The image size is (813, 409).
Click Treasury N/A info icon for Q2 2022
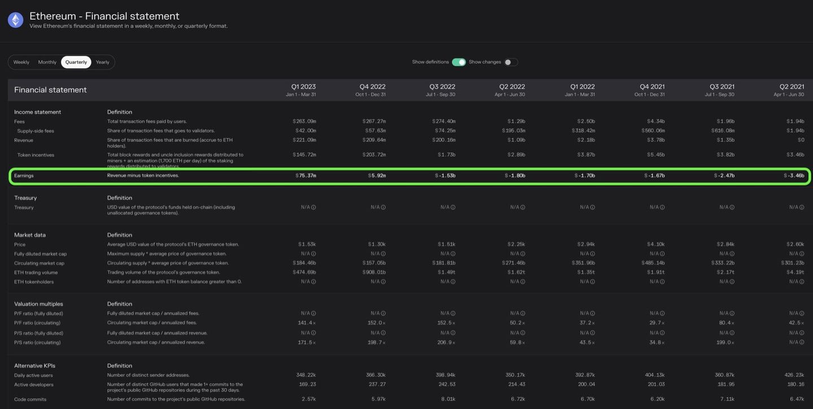click(x=523, y=207)
